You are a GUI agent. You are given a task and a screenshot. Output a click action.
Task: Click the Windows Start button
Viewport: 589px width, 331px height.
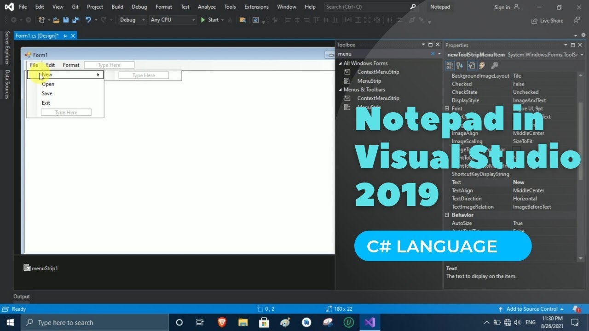(10, 322)
